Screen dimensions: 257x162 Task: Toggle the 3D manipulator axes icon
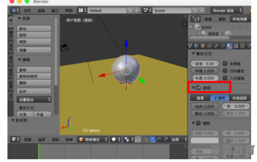[146, 140]
